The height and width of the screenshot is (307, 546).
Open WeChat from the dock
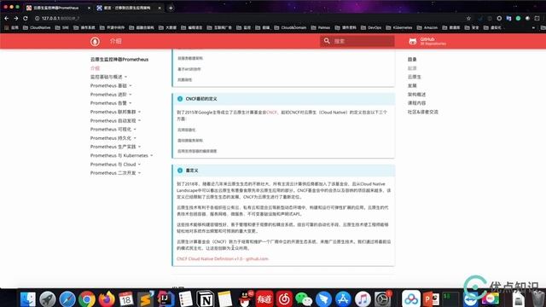tap(304, 299)
